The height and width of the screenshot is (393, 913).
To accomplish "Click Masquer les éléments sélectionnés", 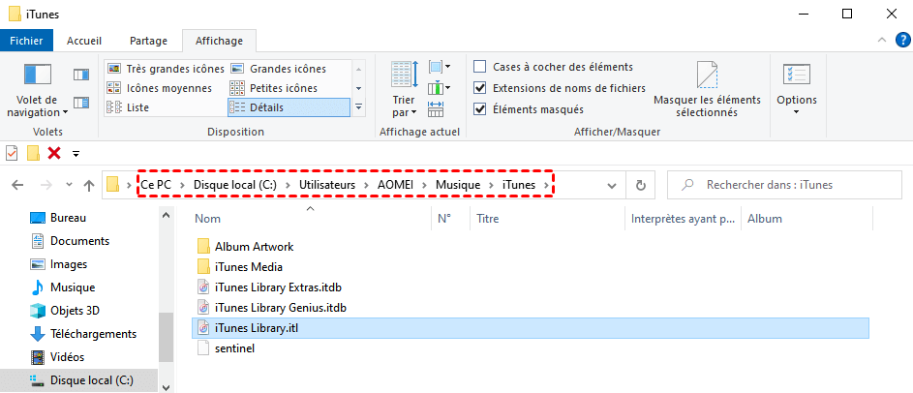I will click(707, 89).
